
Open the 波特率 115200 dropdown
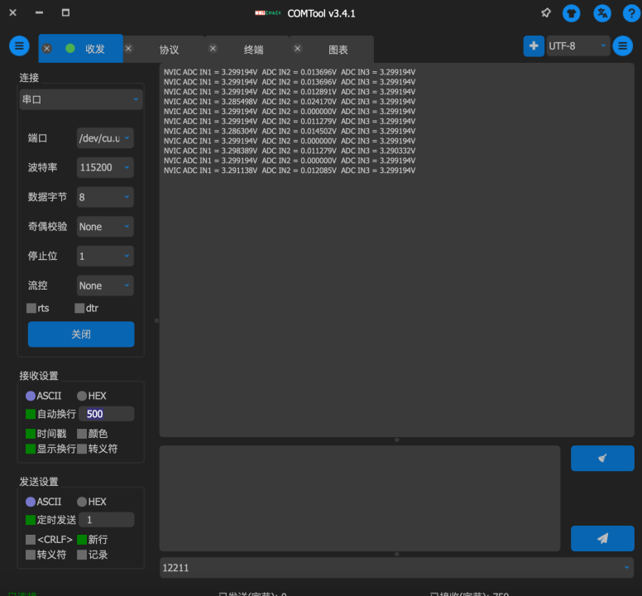pyautogui.click(x=105, y=167)
